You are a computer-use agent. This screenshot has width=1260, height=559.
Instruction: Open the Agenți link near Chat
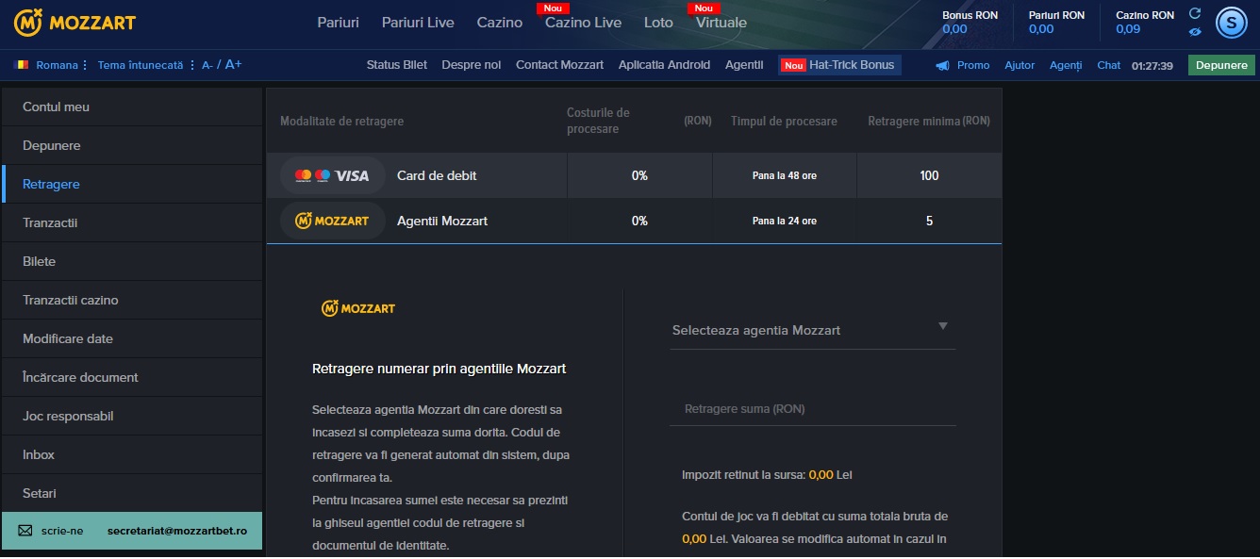pyautogui.click(x=1066, y=65)
